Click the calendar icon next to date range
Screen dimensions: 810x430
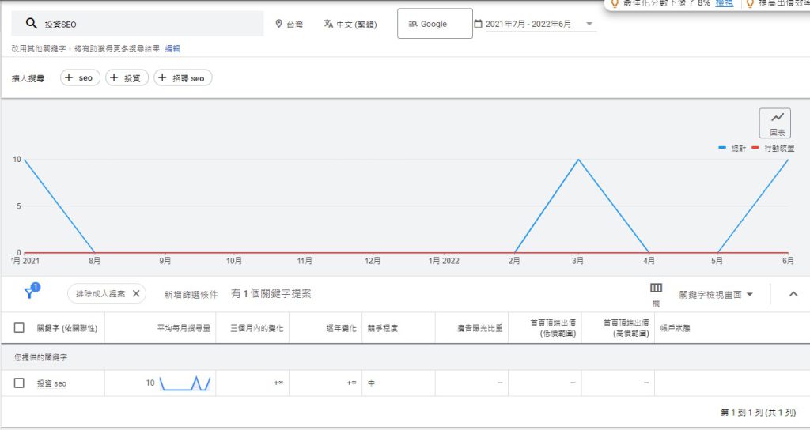[478, 24]
